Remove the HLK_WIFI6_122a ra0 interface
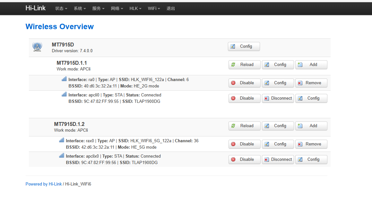Screen dimensions: 372x206 311,83
